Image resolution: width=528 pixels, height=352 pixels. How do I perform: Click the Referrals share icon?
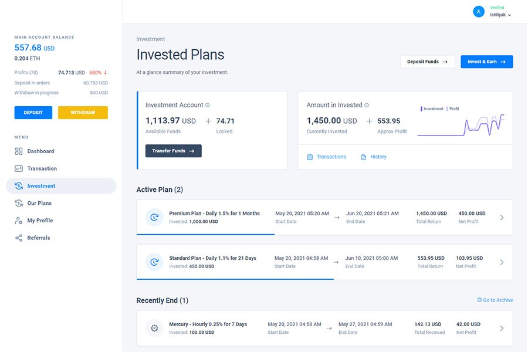[19, 238]
